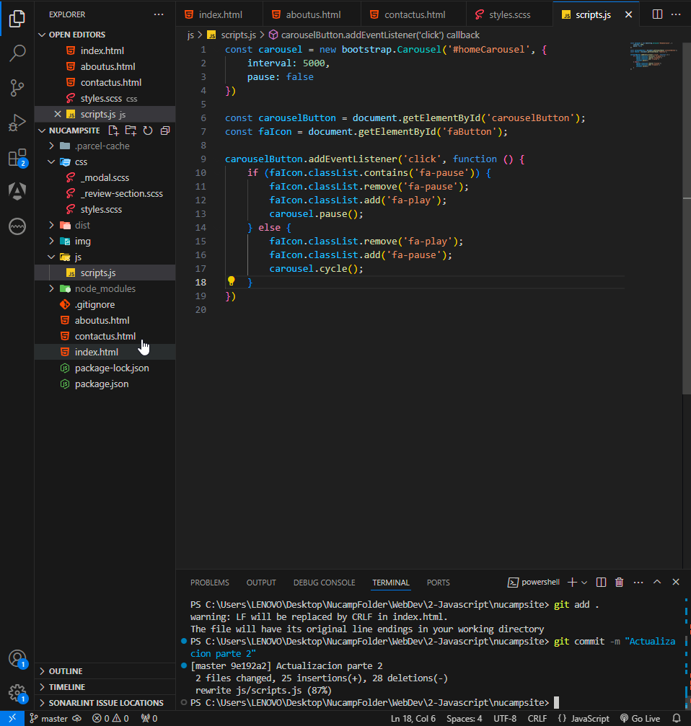Open the DEBUG CONSOLE panel tab

pyautogui.click(x=324, y=583)
